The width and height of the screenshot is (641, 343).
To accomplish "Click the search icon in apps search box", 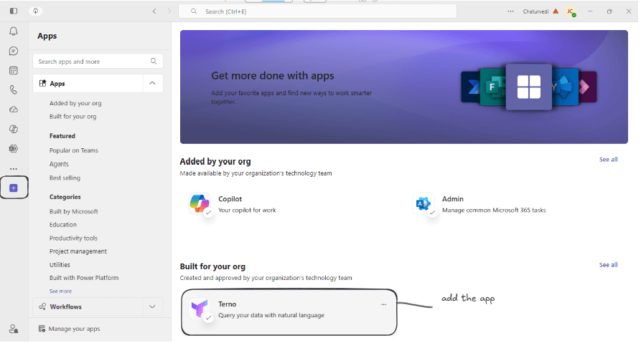I will click(x=154, y=61).
